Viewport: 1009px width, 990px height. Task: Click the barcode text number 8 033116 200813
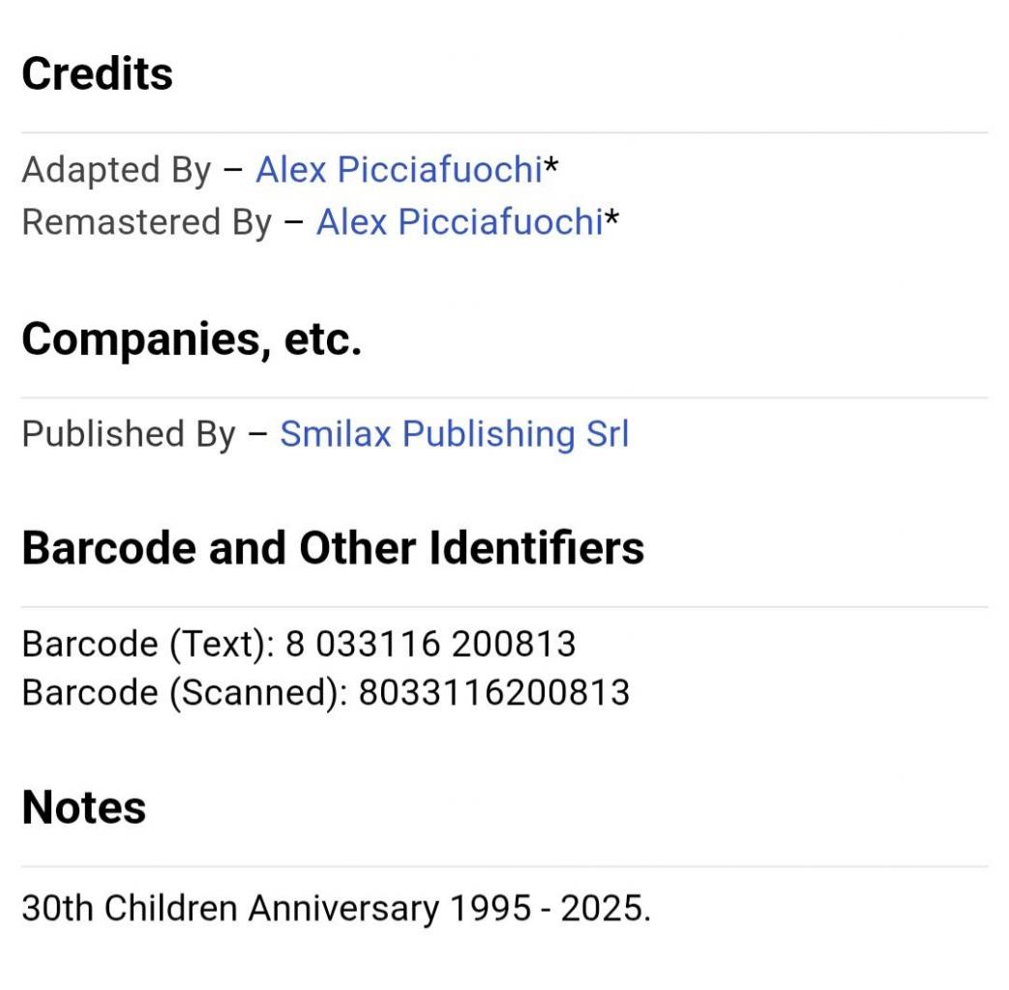pos(430,644)
